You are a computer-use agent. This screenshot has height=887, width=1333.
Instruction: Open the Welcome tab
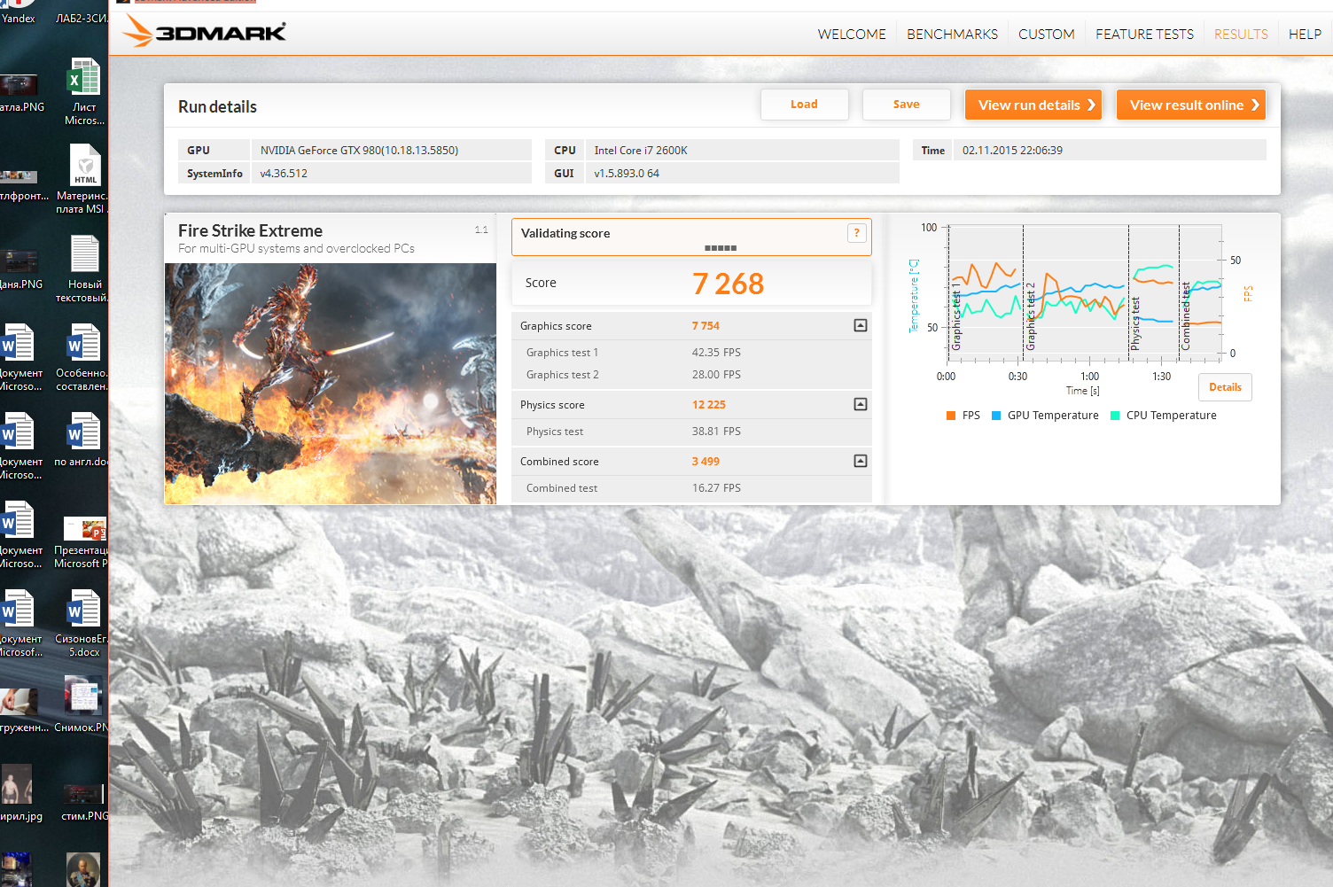[x=852, y=34]
